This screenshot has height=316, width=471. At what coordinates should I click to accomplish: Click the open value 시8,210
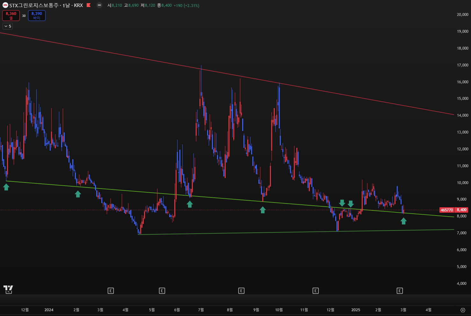point(115,5)
